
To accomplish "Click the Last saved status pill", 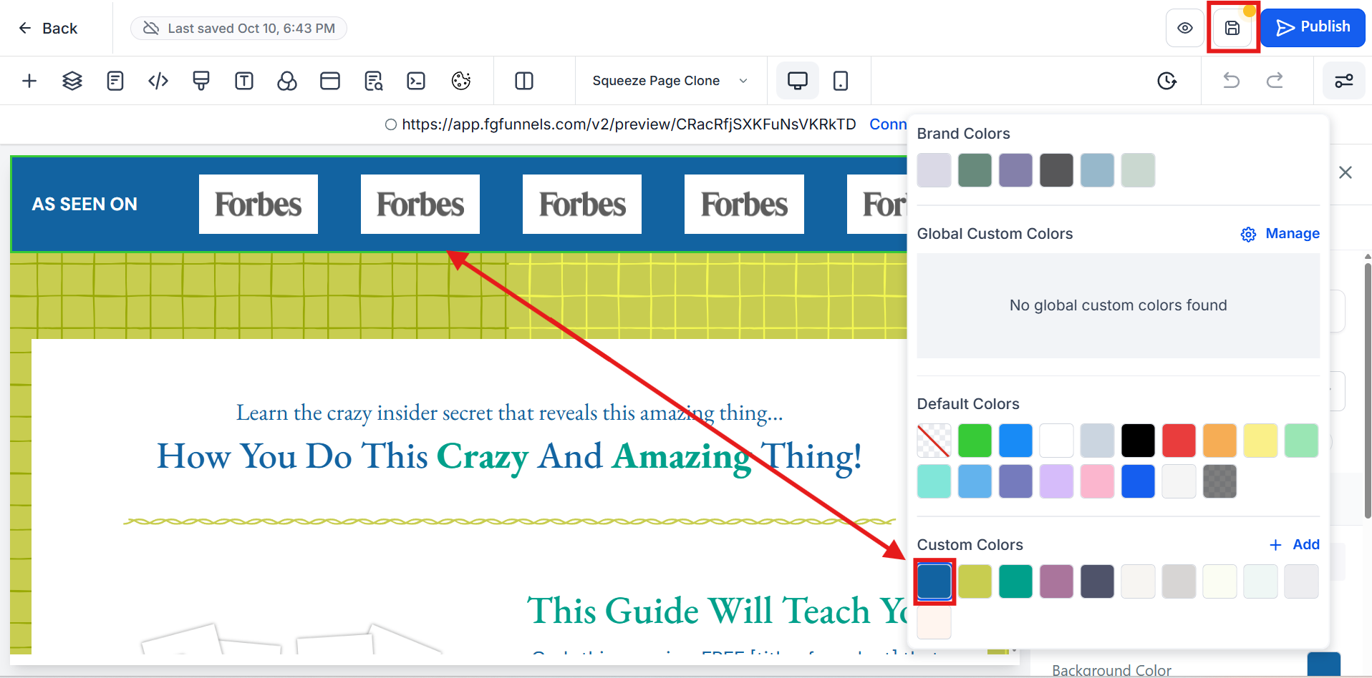I will tap(239, 28).
